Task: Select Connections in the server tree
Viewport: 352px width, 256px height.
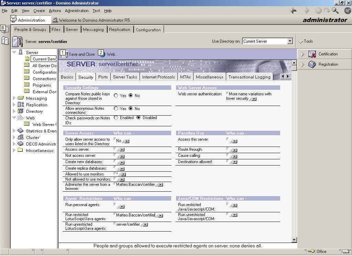Action: pos(44,78)
